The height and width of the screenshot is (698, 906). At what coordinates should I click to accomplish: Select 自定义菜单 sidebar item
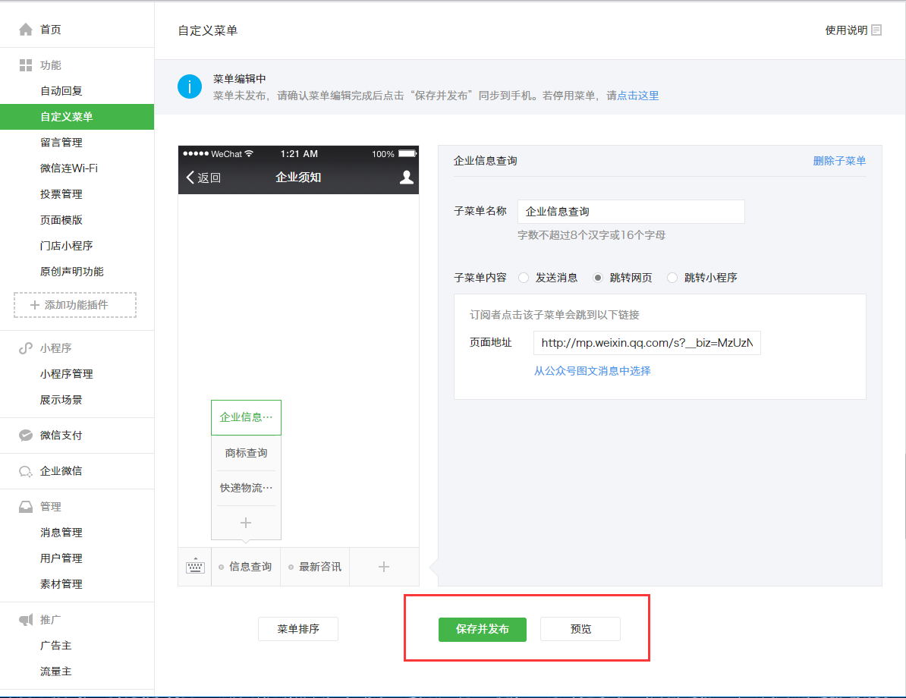77,117
